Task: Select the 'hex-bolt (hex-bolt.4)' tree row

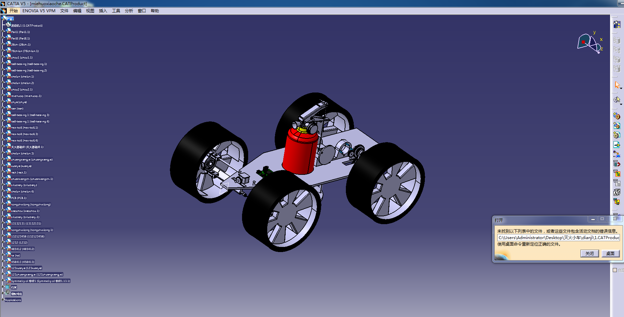Action: (x=25, y=140)
